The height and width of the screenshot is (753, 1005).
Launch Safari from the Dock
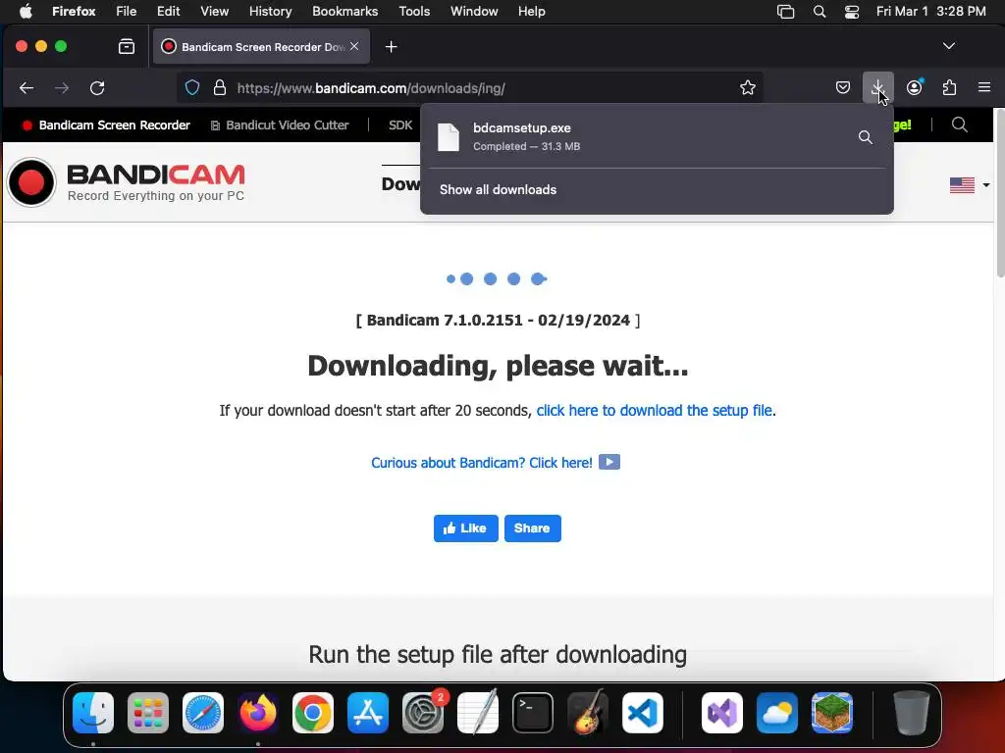coord(203,713)
